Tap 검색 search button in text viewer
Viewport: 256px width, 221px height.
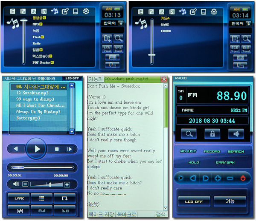click(161, 214)
